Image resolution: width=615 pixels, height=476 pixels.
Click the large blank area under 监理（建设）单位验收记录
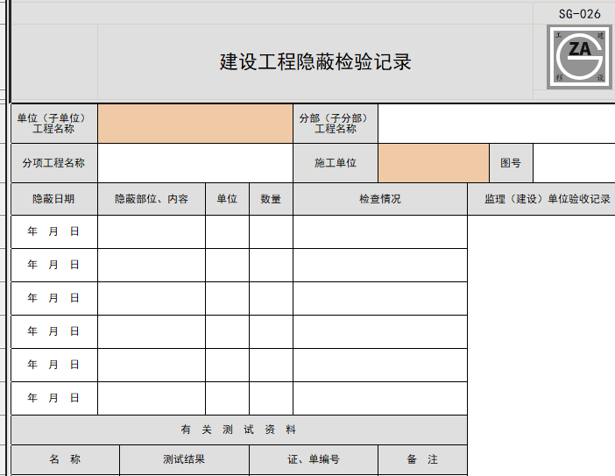point(541,345)
